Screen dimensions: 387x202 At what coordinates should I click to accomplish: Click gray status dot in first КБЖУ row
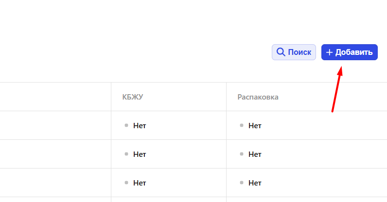click(x=126, y=125)
